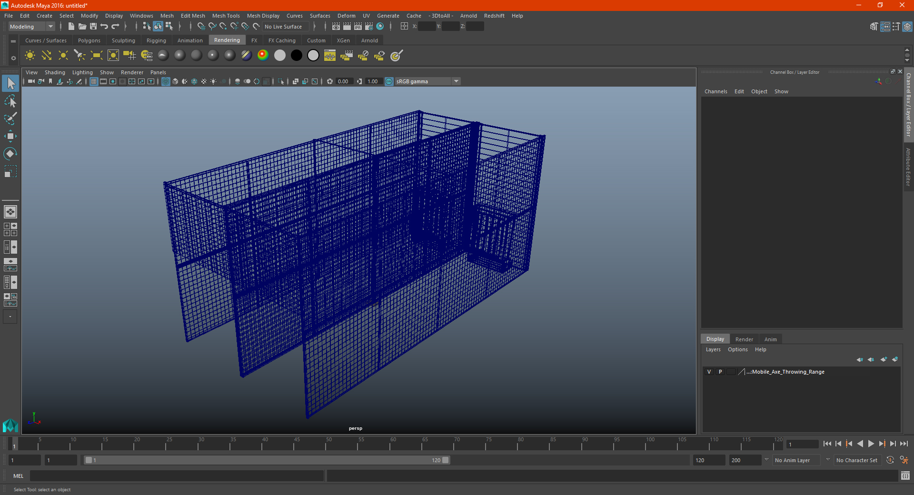Screen dimensions: 914x495
Task: Create an ambient light from shelf
Action: tap(30, 56)
